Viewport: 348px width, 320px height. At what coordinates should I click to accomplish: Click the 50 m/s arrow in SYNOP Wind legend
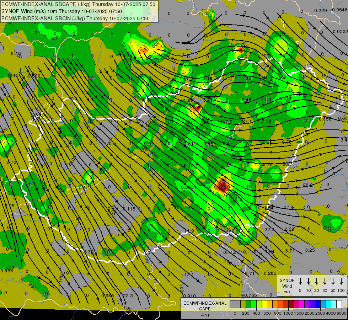(333, 281)
